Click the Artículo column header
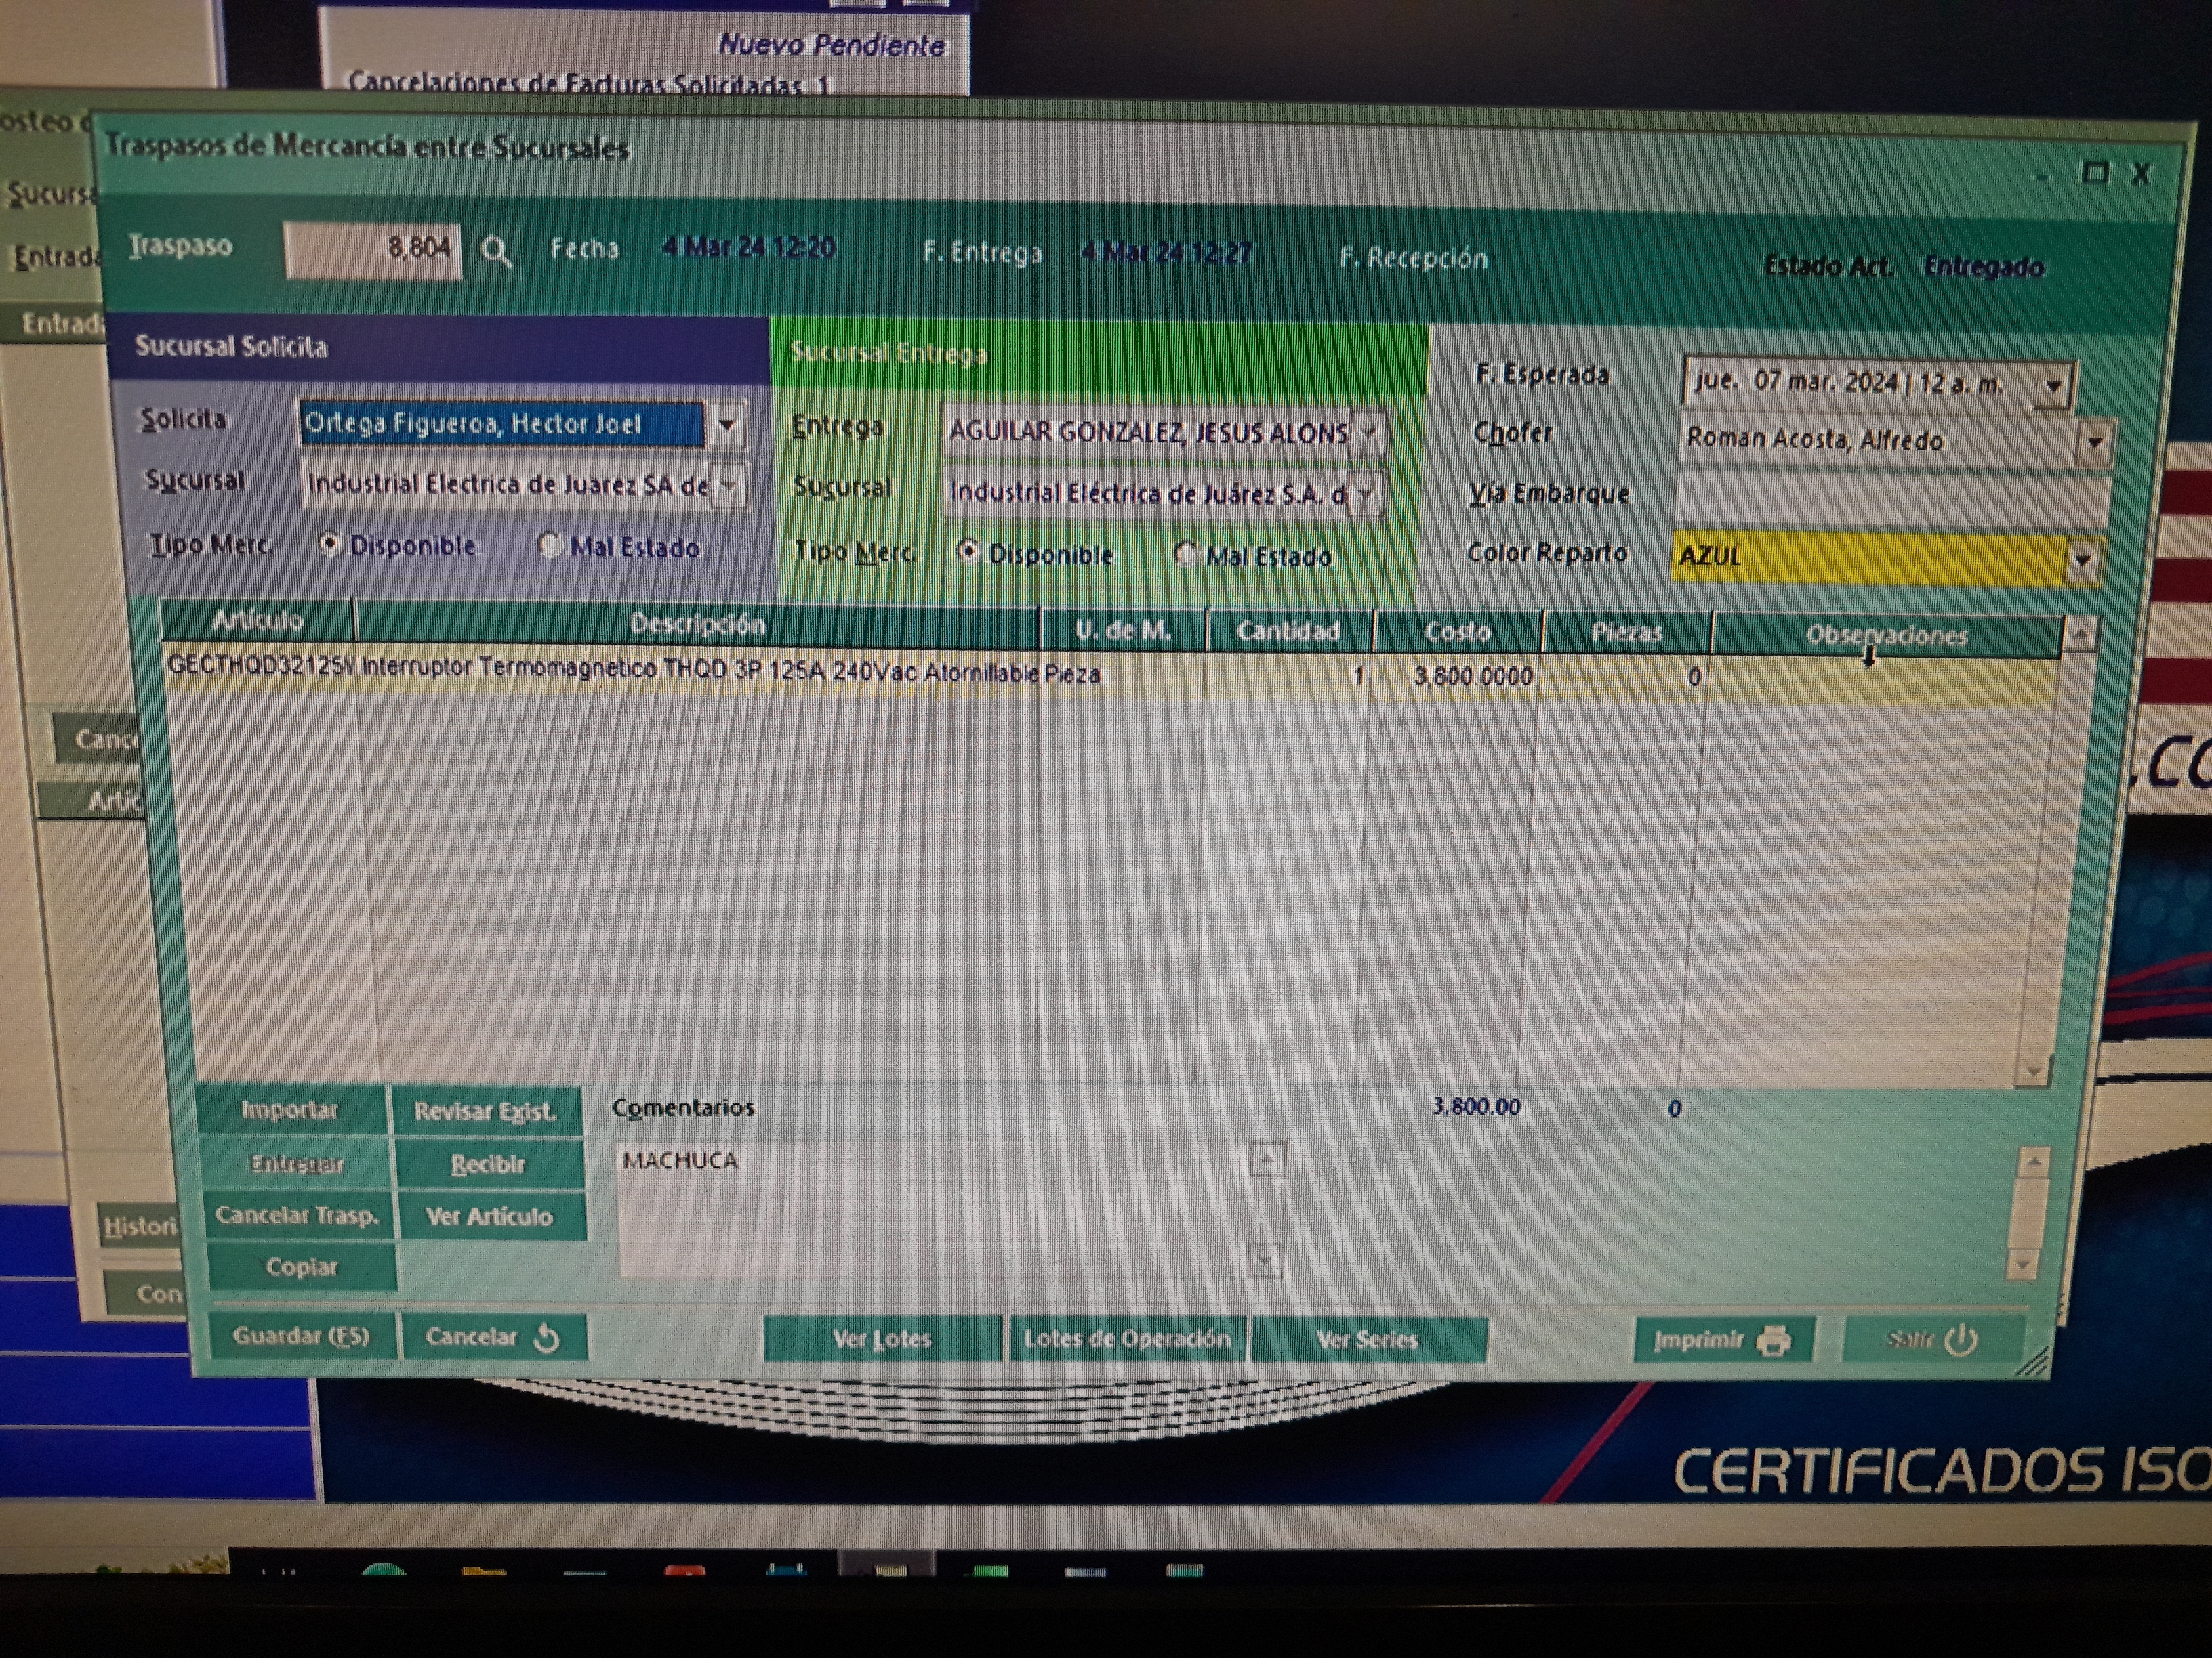This screenshot has height=1658, width=2212. 257,620
